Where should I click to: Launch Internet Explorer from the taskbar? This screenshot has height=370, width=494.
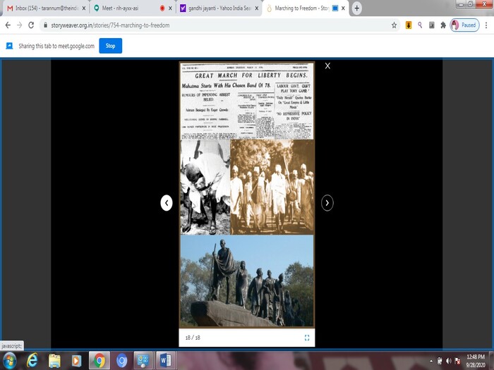tap(32, 361)
